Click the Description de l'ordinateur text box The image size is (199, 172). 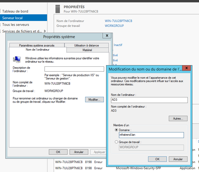[x=74, y=69]
